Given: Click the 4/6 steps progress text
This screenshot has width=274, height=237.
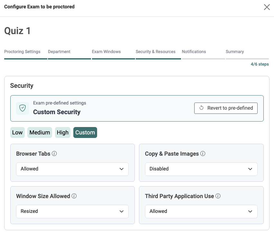Looking at the screenshot, I should (x=260, y=64).
